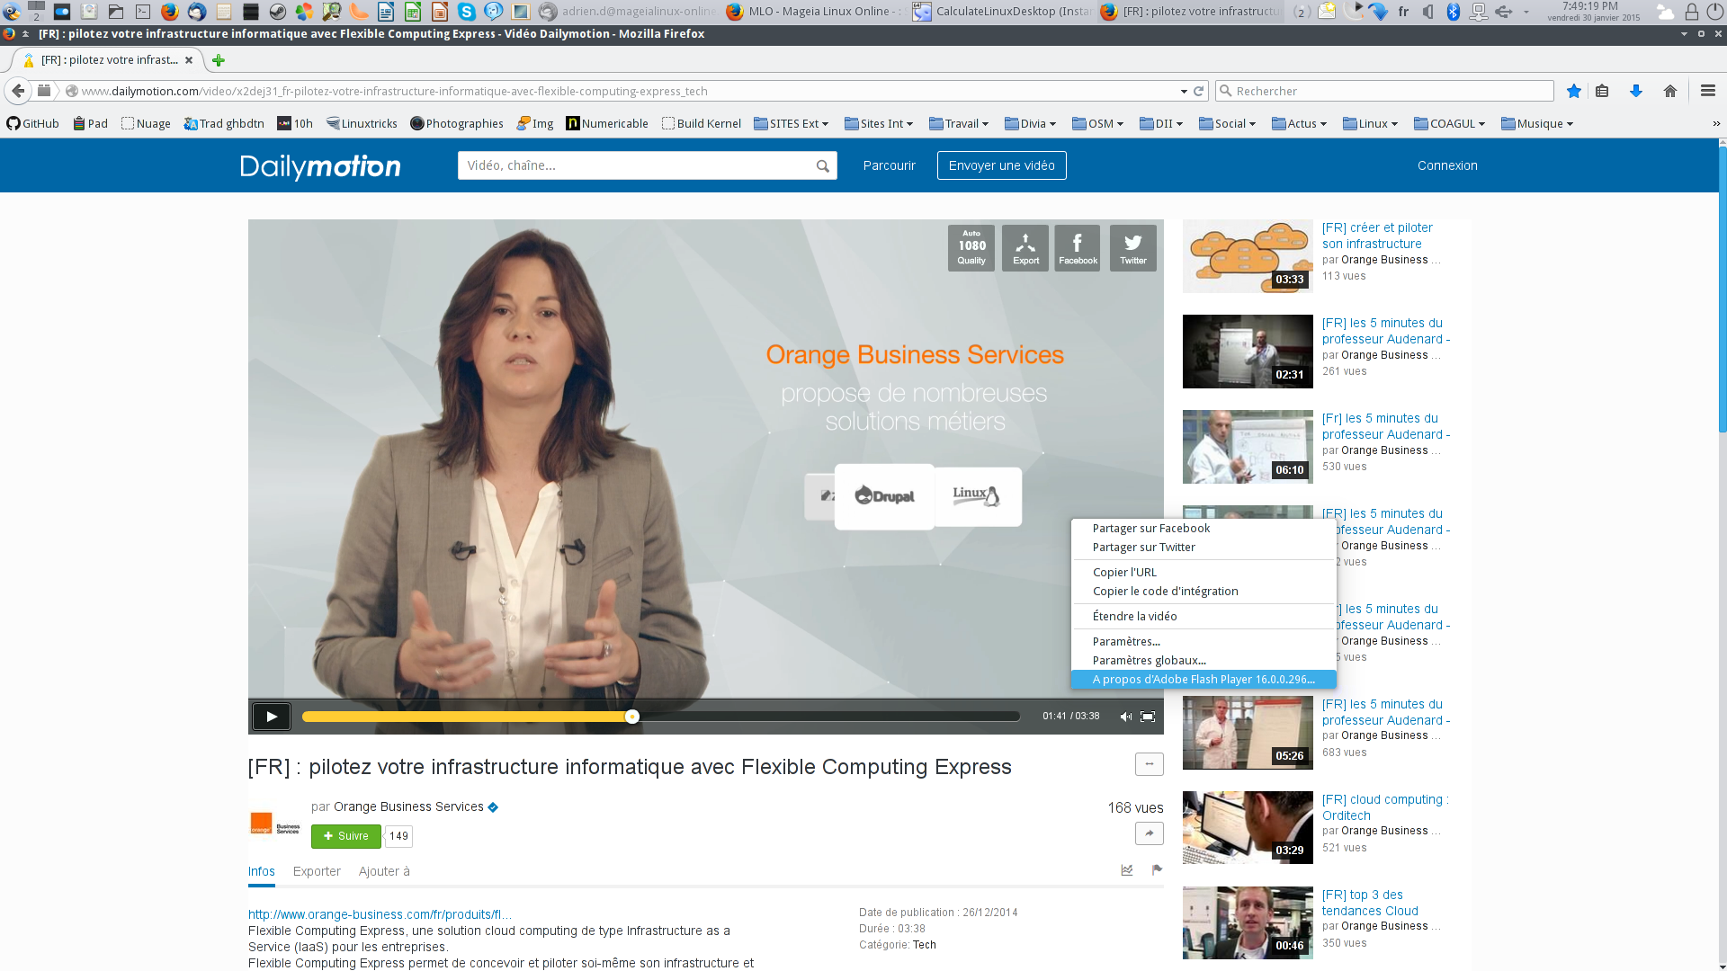The width and height of the screenshot is (1727, 971).
Task: Toggle fullscreen video mode
Action: point(1148,717)
